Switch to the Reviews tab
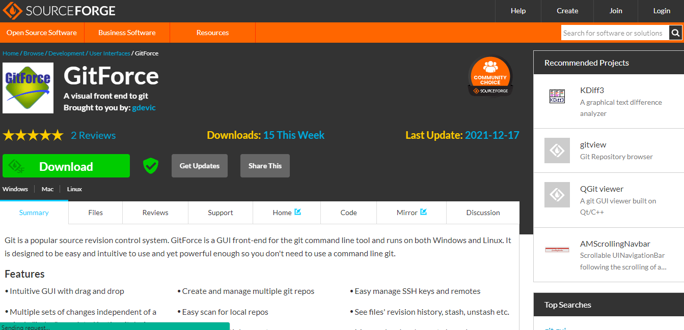This screenshot has height=330, width=684. coord(155,213)
